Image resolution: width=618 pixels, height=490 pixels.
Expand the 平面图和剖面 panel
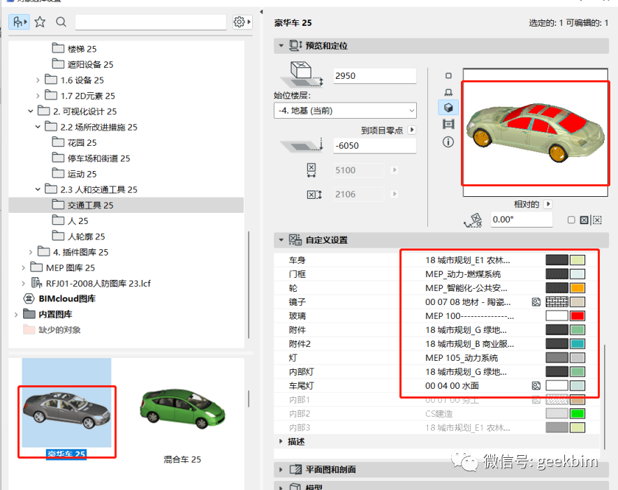coord(281,470)
